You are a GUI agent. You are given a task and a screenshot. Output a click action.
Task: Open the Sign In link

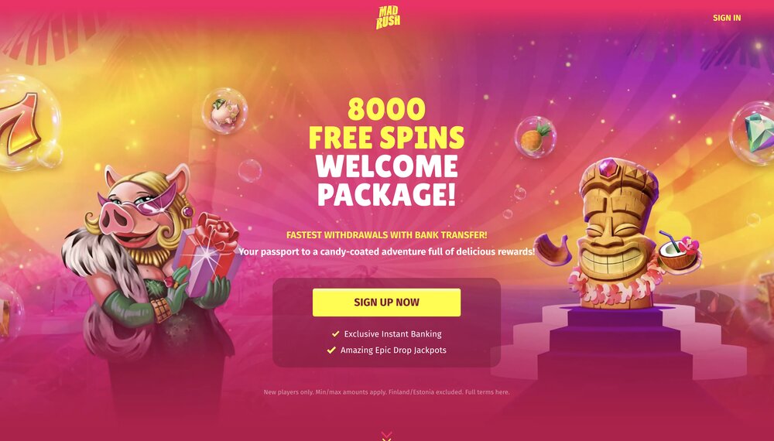(x=727, y=18)
